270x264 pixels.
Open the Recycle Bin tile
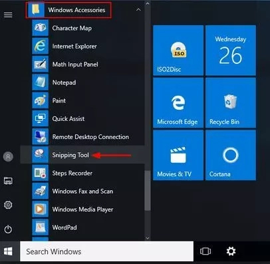[x=231, y=103]
